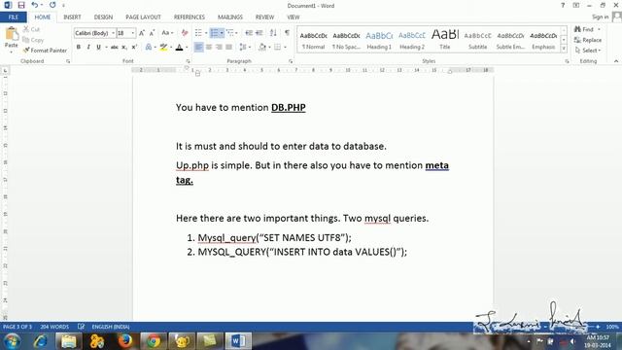Open Styles pane launcher
622x350 pixels.
pos(567,61)
